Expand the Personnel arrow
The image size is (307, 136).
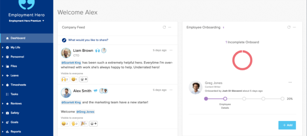click(3, 57)
